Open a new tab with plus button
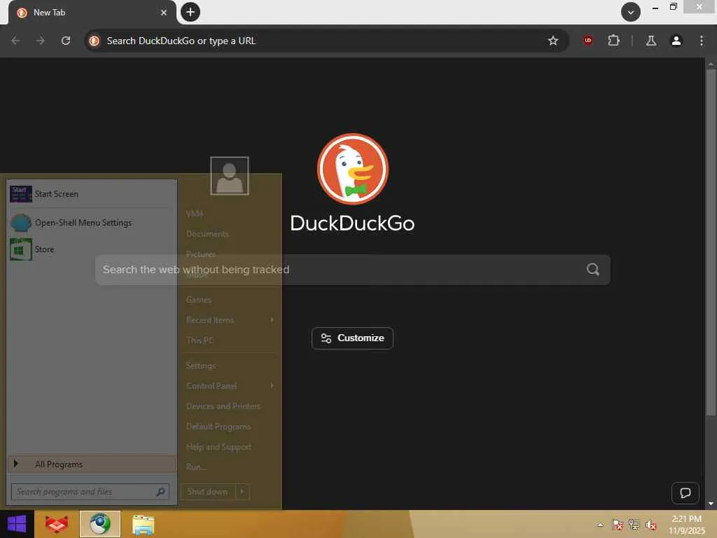717x538 pixels. [x=190, y=12]
